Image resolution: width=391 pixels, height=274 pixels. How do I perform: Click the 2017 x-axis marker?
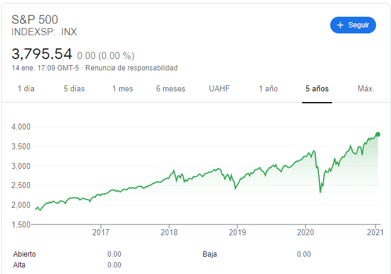coord(101,232)
